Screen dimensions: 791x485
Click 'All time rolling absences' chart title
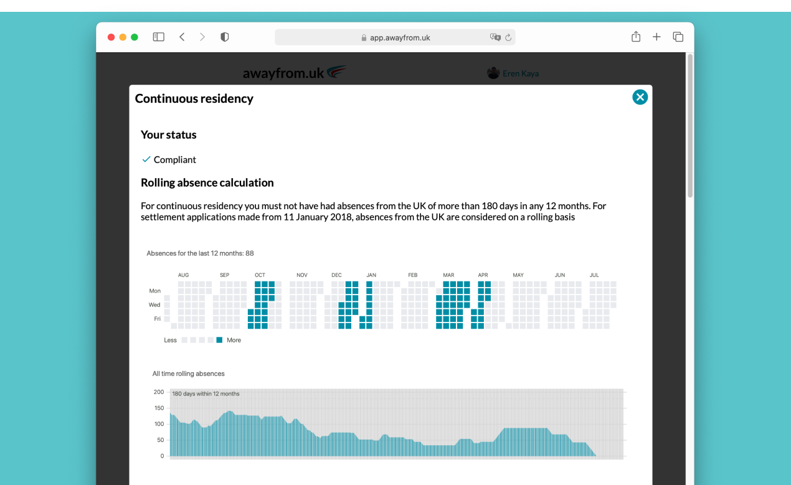click(x=189, y=374)
